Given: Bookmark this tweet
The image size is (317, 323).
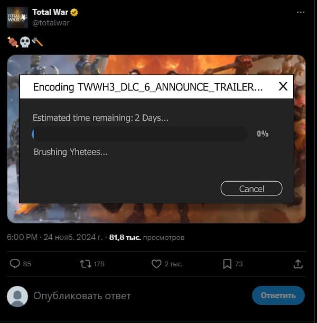Looking at the screenshot, I should point(227,264).
